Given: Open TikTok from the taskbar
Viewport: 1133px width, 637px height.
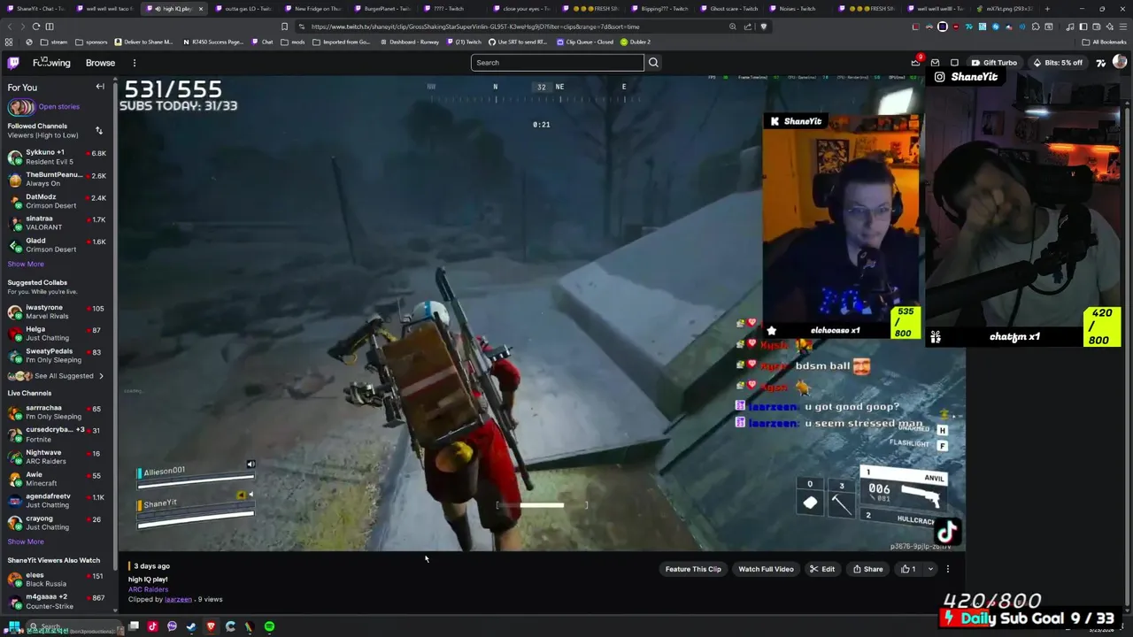Looking at the screenshot, I should (x=152, y=626).
